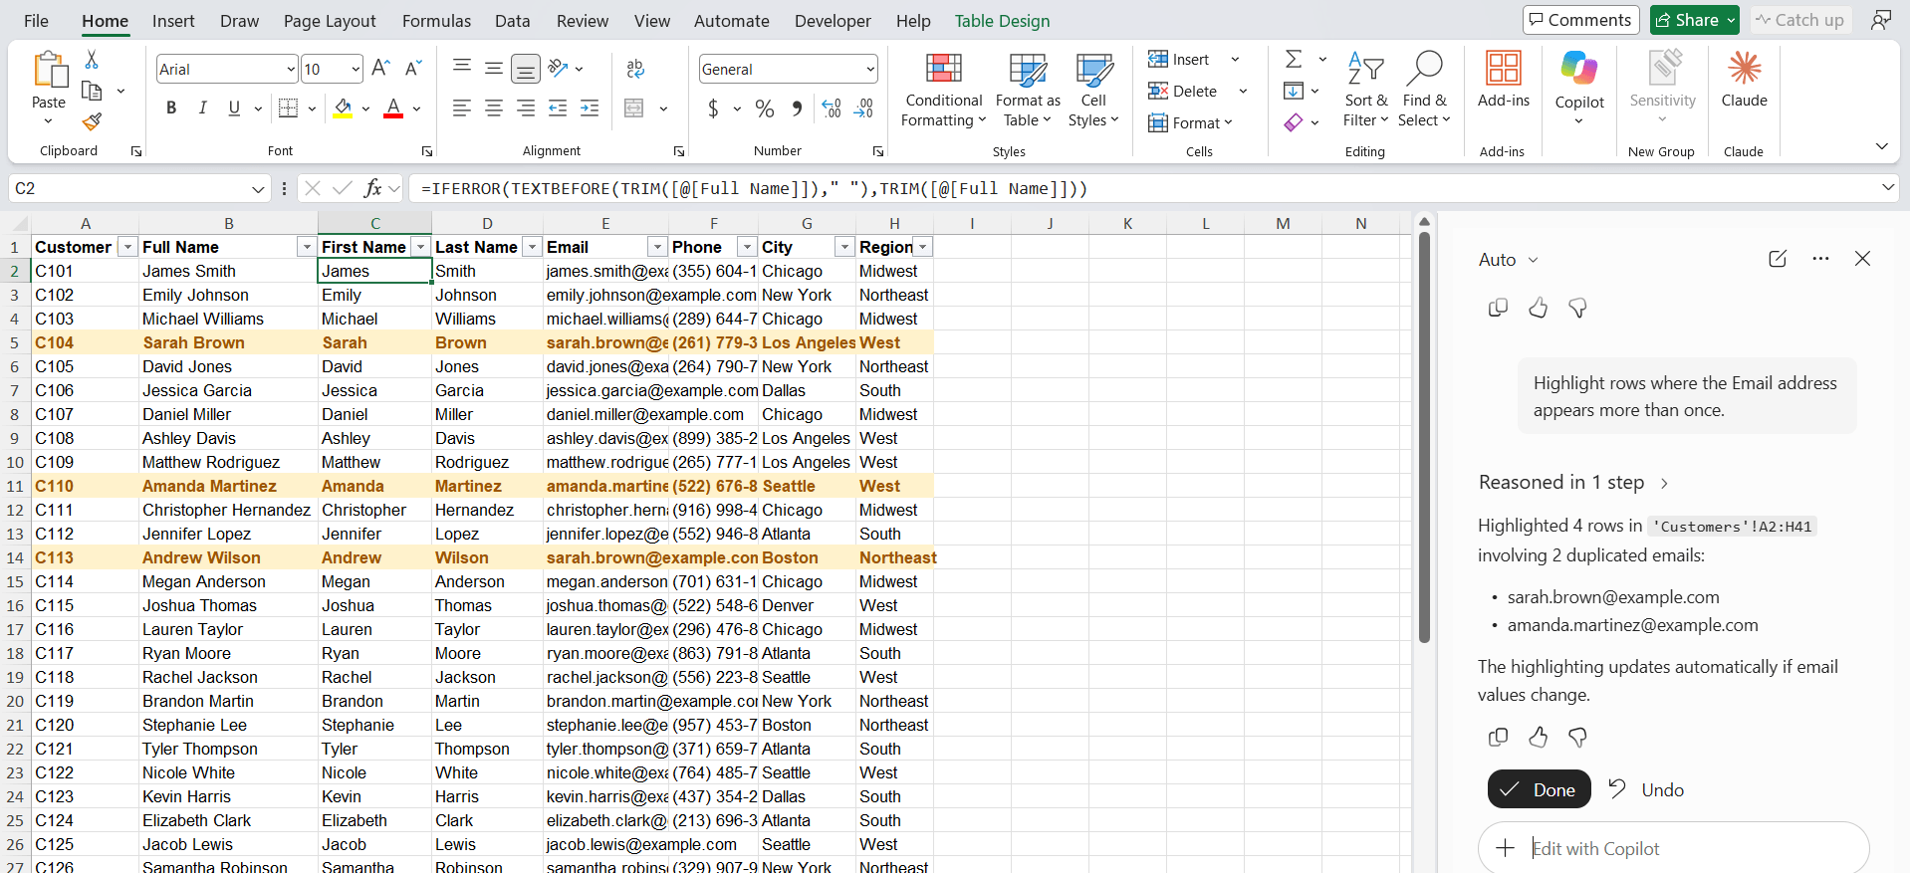Click Decrease Decimal icon
The height and width of the screenshot is (873, 1910).
[864, 108]
